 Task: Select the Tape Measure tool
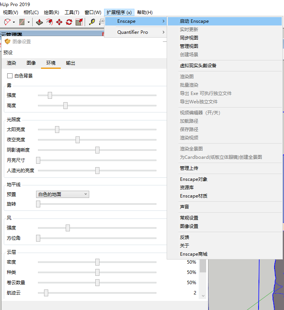[x=92, y=22]
